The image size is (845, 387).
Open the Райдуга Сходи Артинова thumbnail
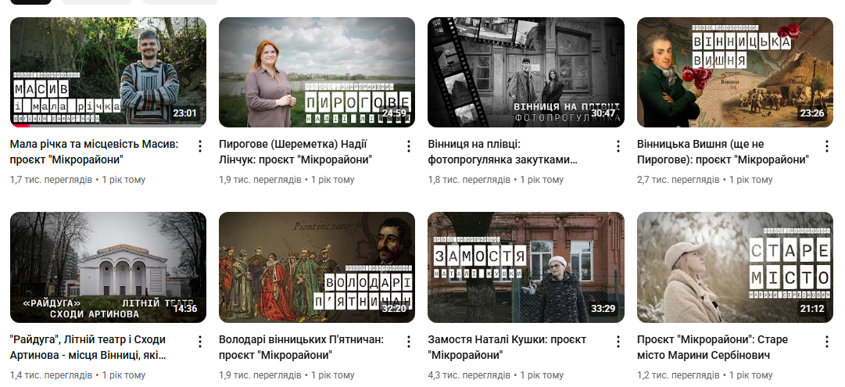point(109,267)
